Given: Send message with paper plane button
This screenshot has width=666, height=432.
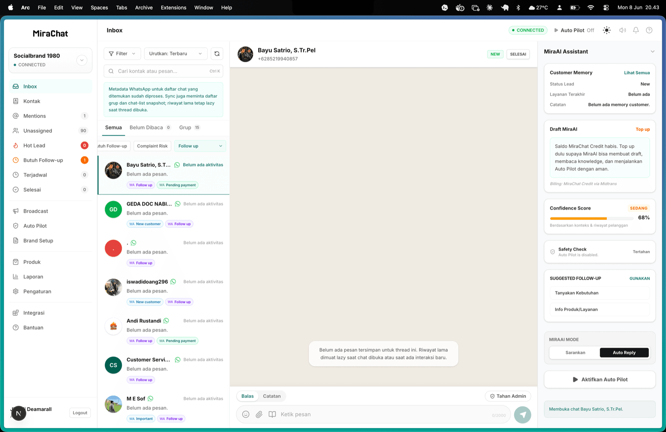Looking at the screenshot, I should 522,415.
